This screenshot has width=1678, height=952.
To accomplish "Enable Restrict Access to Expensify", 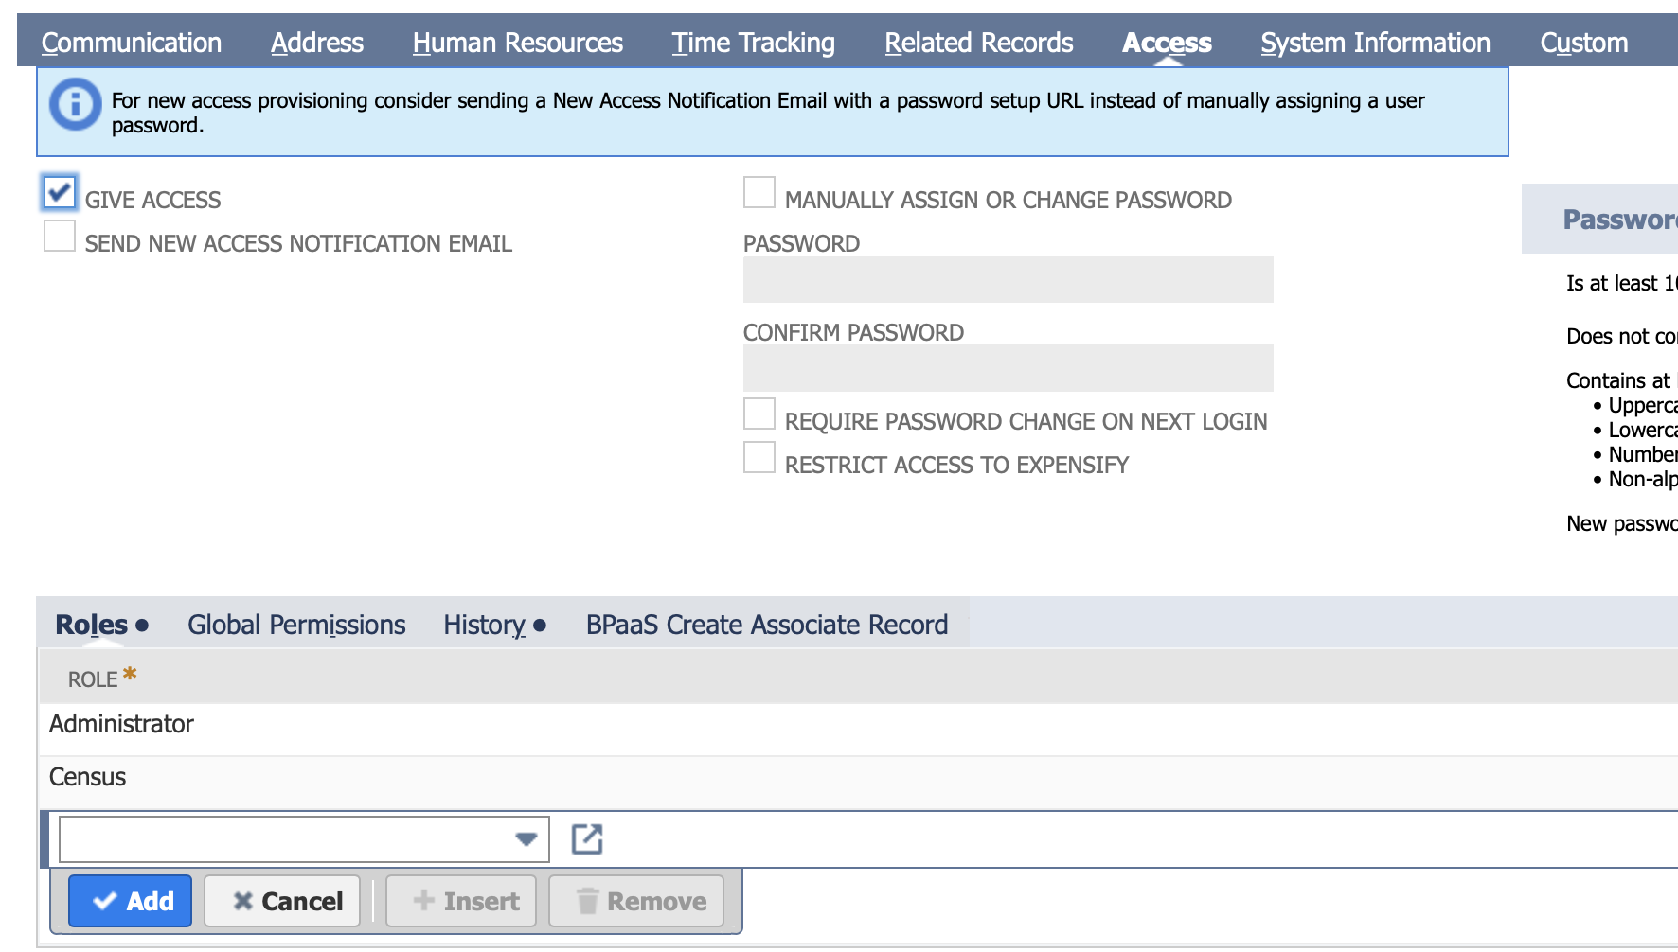I will click(x=759, y=457).
